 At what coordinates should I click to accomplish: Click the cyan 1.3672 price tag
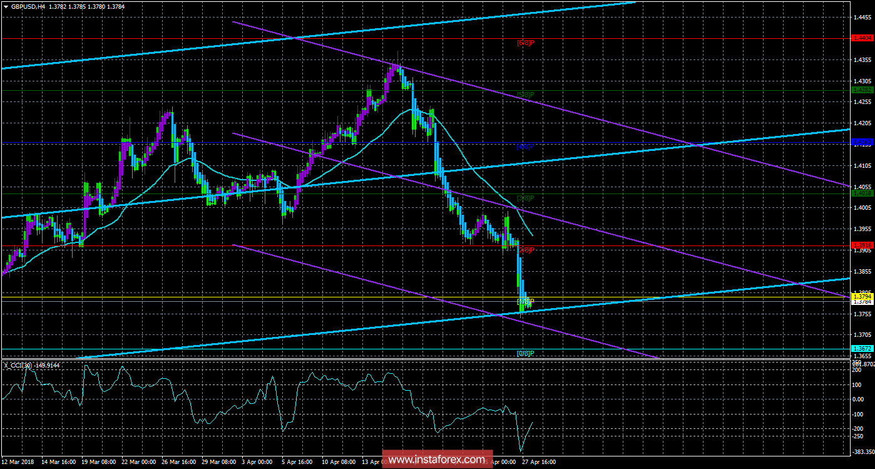(x=862, y=349)
